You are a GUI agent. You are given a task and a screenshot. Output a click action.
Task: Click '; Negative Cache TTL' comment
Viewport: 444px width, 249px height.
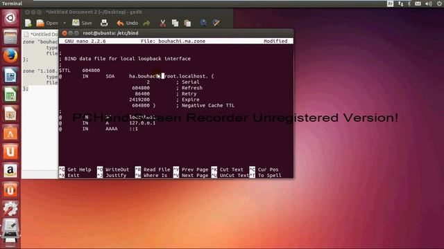pos(205,106)
